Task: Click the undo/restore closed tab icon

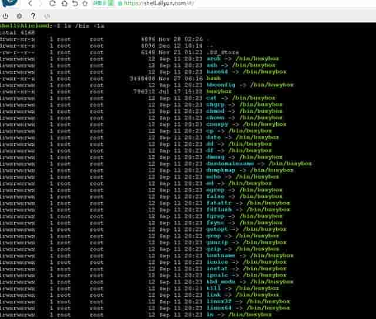Action: click(x=75, y=4)
